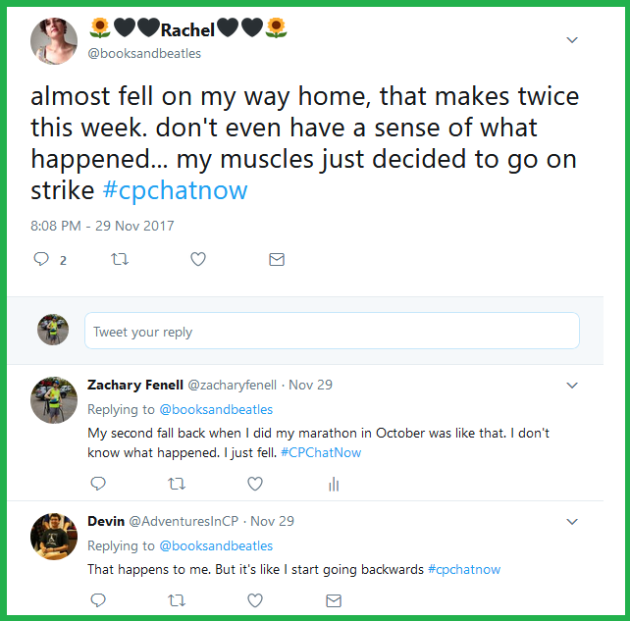
Task: Click into the Tweet your reply field
Action: click(332, 332)
